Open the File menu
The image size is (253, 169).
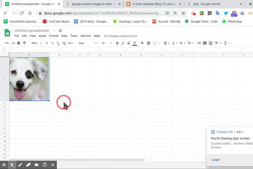pos(17,36)
